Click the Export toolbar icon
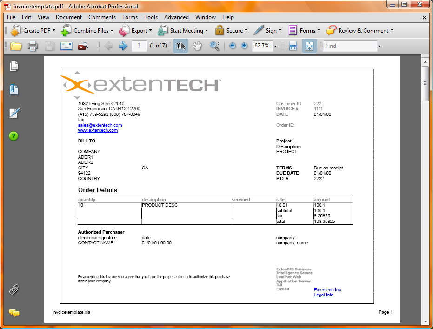This screenshot has height=329, width=433. click(x=124, y=31)
